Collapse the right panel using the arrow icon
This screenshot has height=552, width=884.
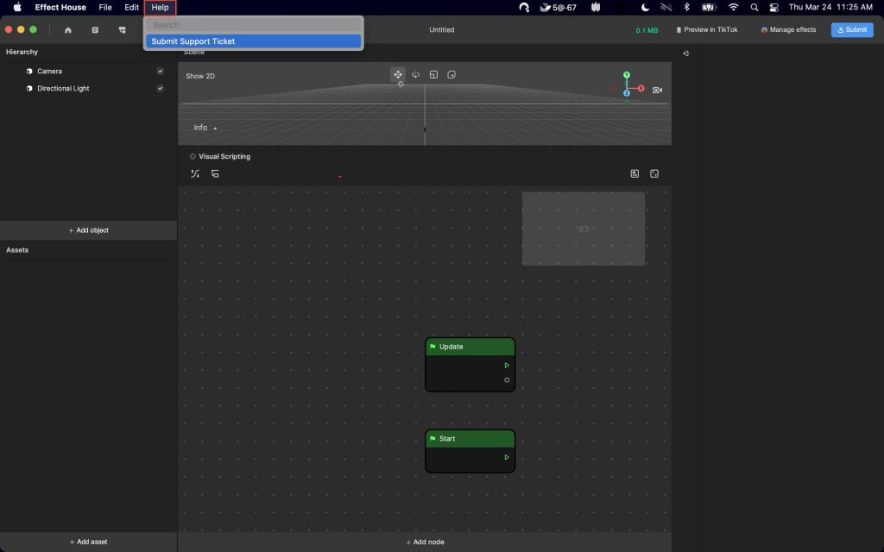point(686,53)
